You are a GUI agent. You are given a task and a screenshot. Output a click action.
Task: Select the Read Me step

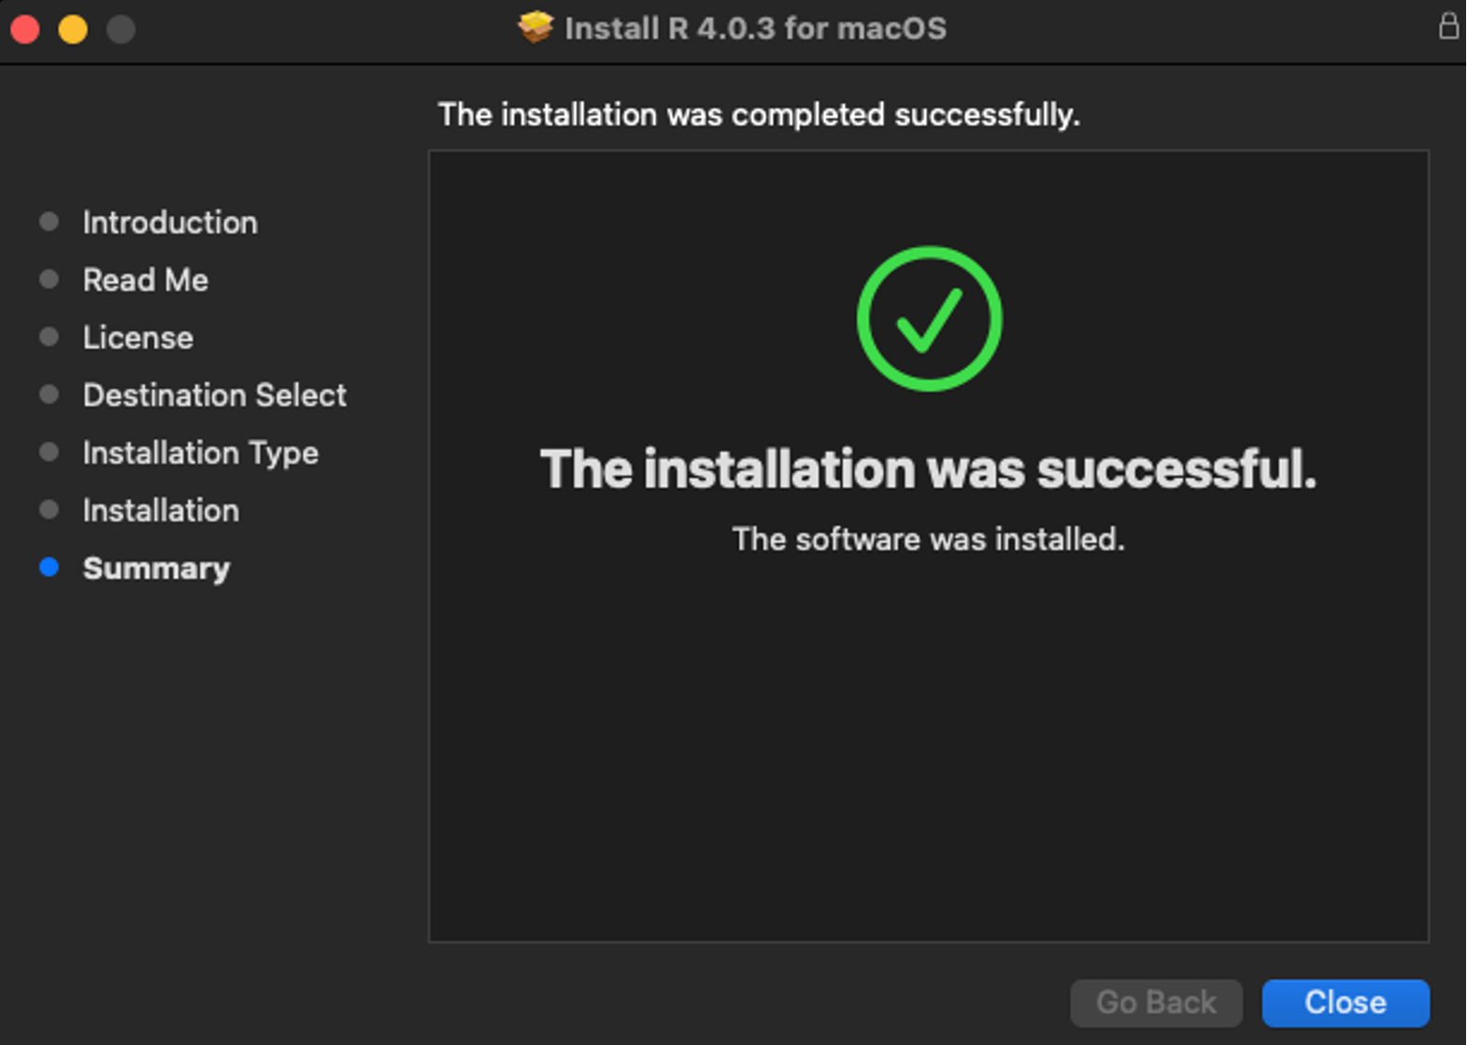pos(145,279)
